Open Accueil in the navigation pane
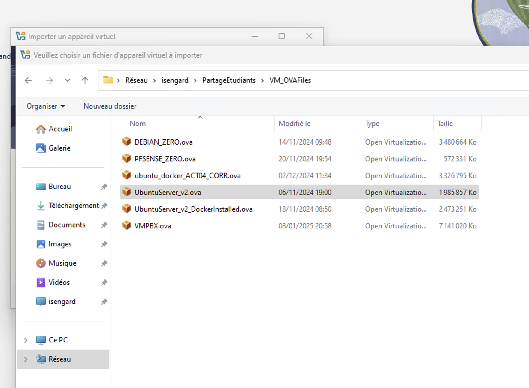Viewport: 529px width, 388px height. (60, 129)
